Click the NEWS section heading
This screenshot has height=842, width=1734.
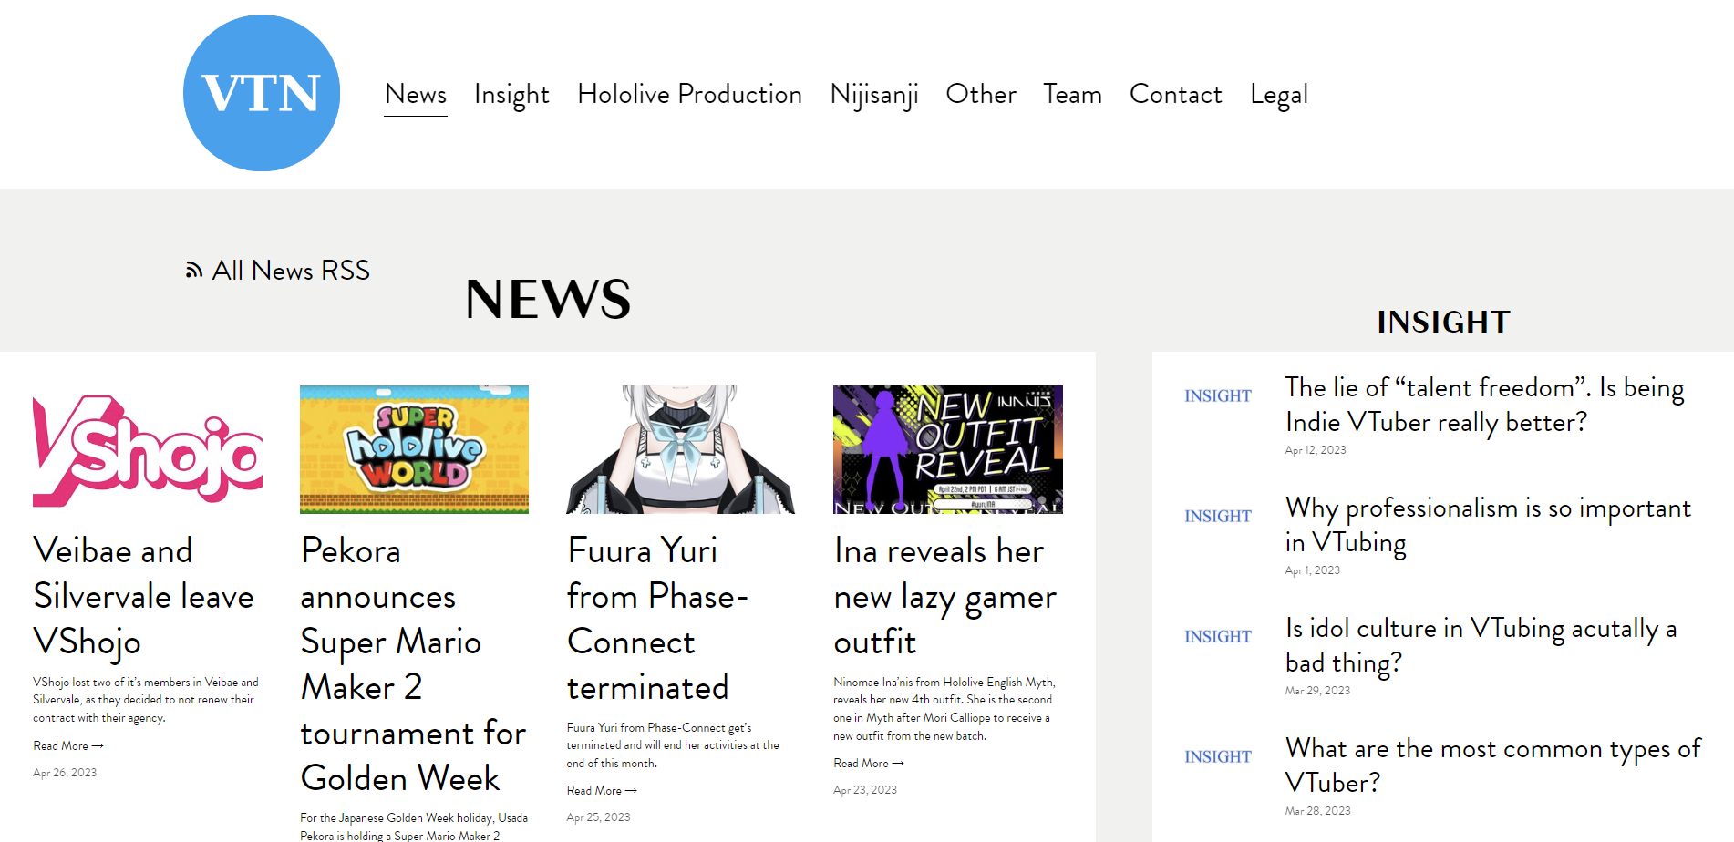(548, 299)
